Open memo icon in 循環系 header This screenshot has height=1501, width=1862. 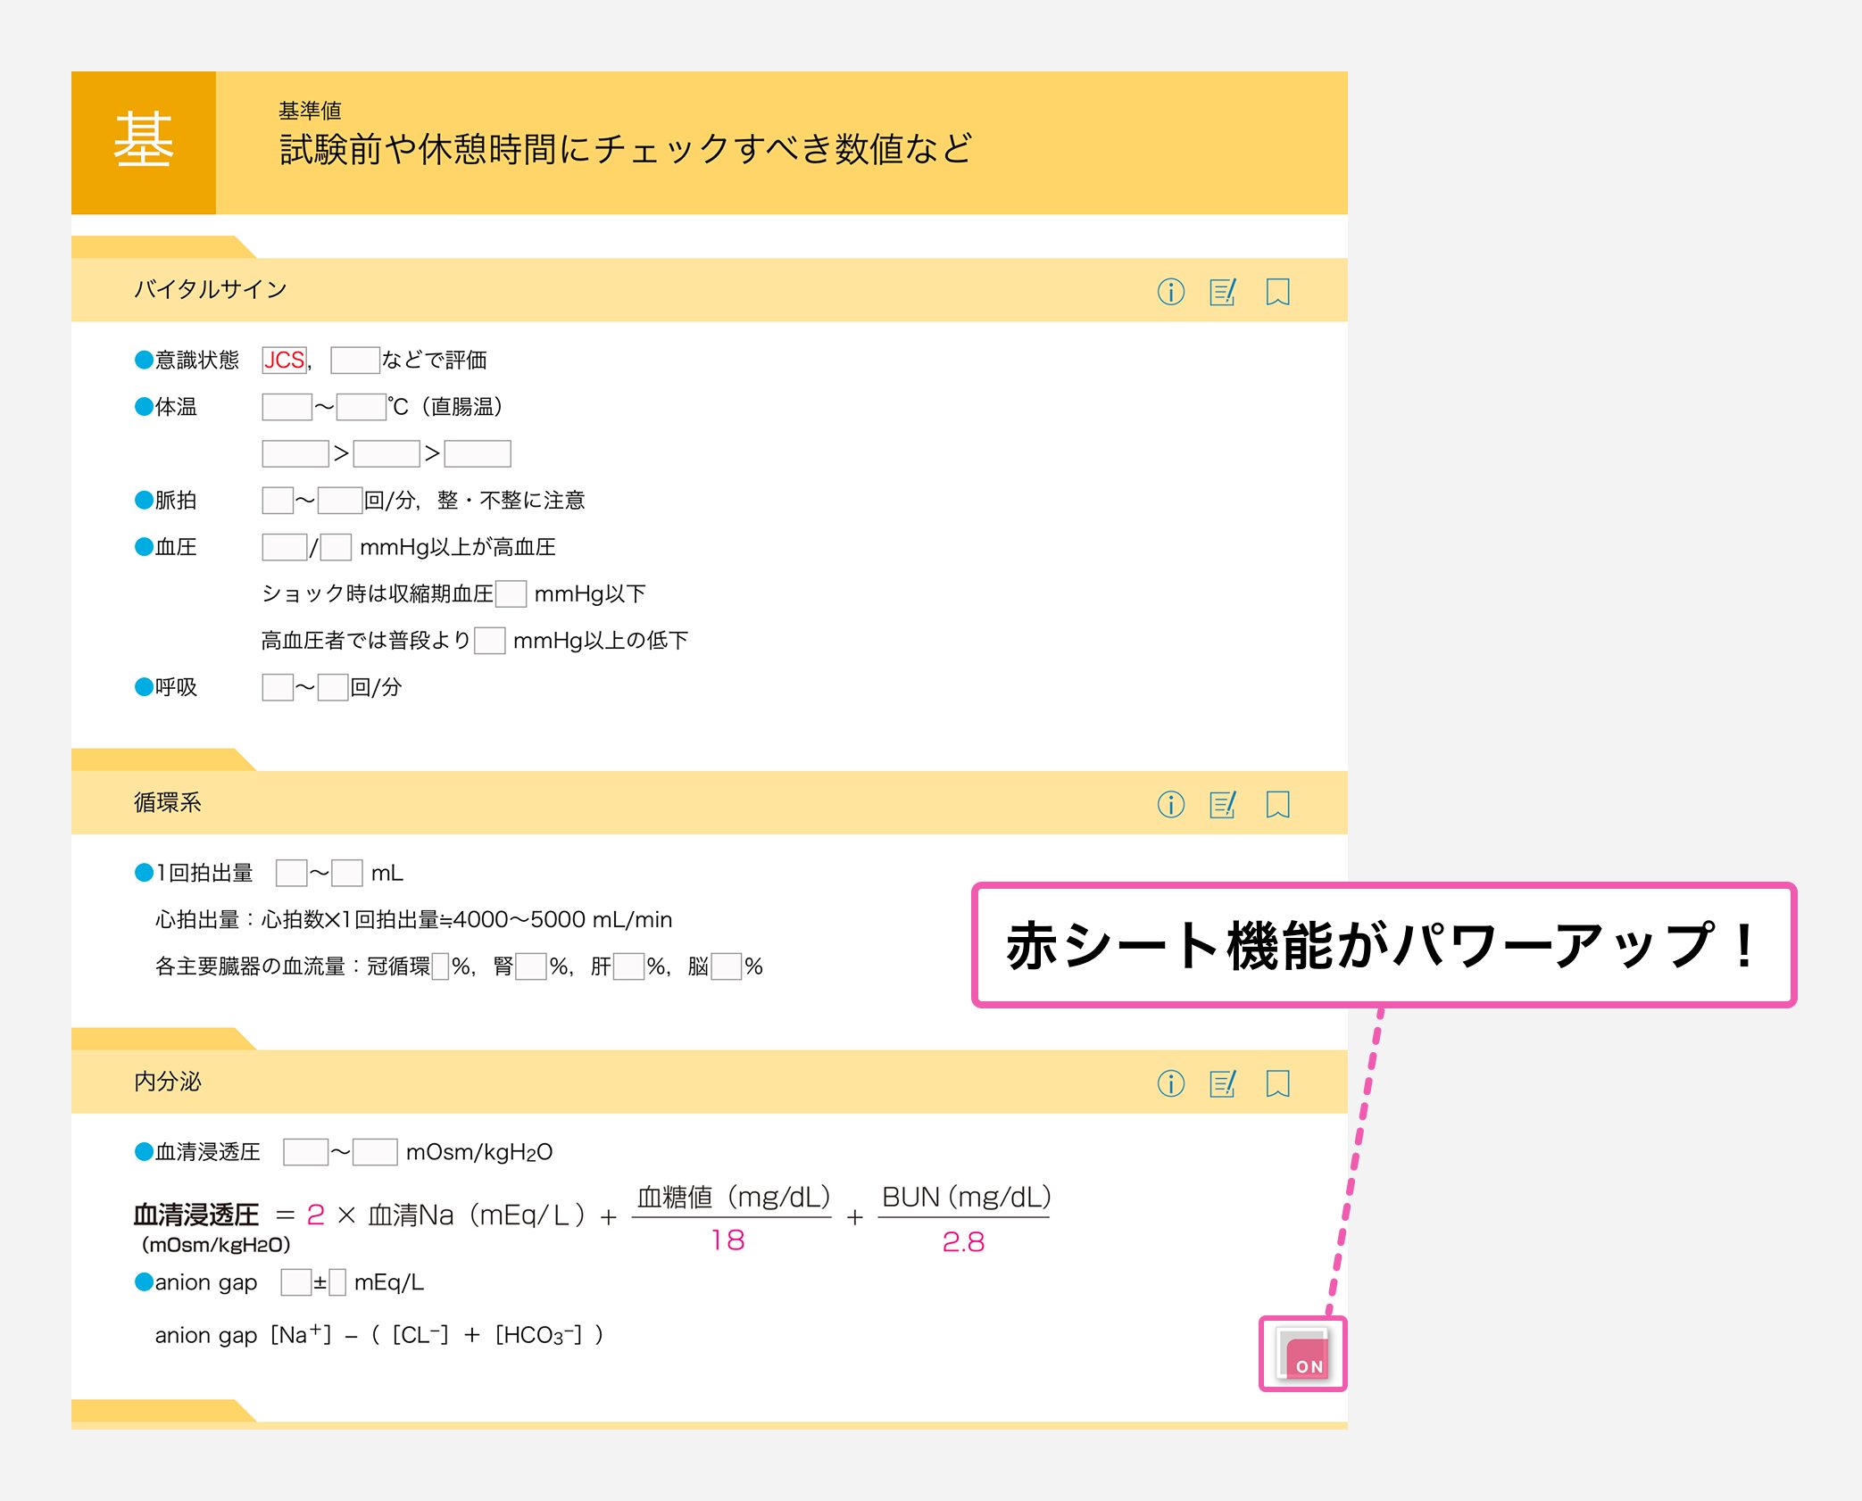(x=1223, y=804)
